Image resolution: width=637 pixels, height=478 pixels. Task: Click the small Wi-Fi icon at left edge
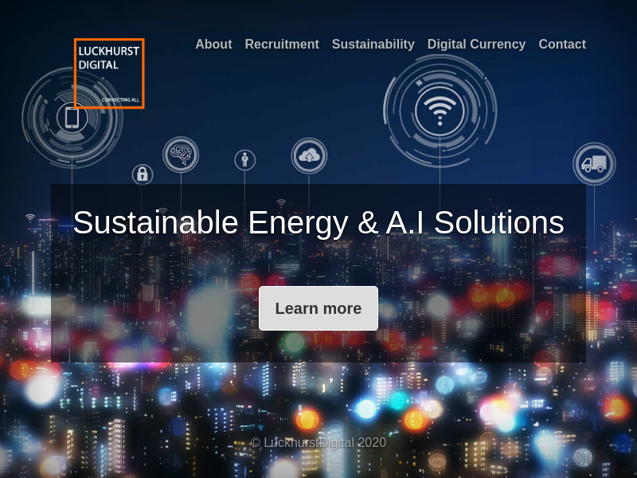(30, 217)
